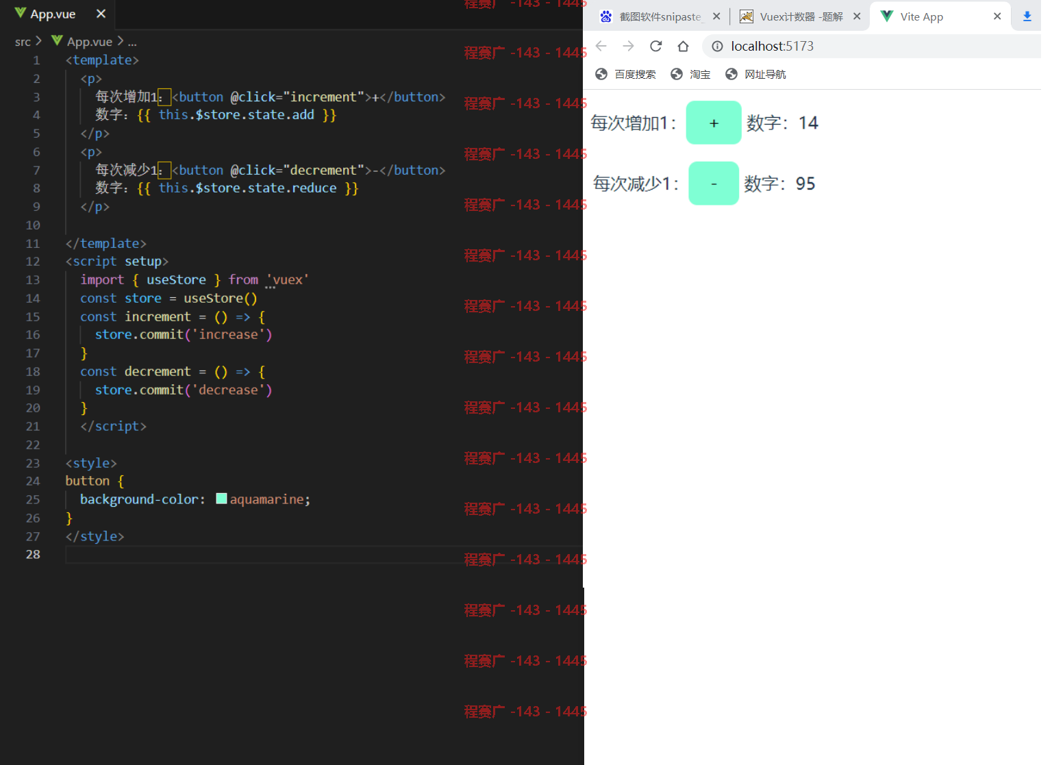Click line number 12 in the gutter

(x=33, y=261)
